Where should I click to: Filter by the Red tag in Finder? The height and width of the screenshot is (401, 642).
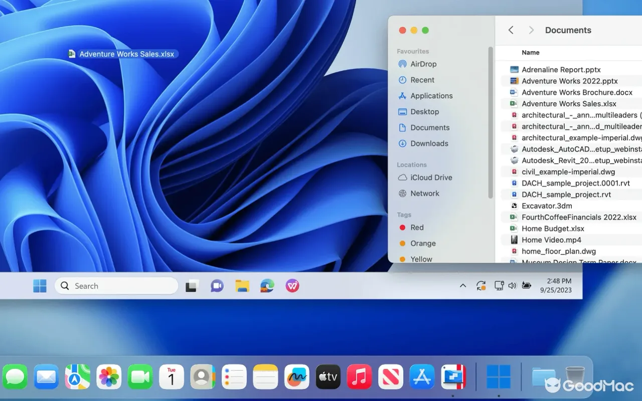click(411, 228)
